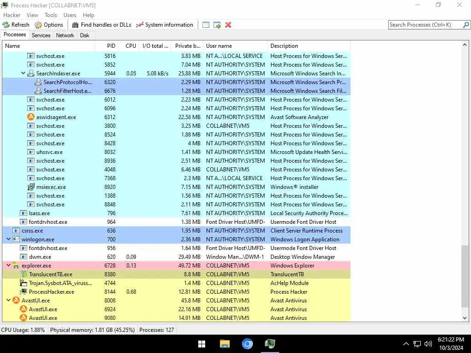
Task: Click the TranslucentTB.exe icon
Action: (23, 274)
